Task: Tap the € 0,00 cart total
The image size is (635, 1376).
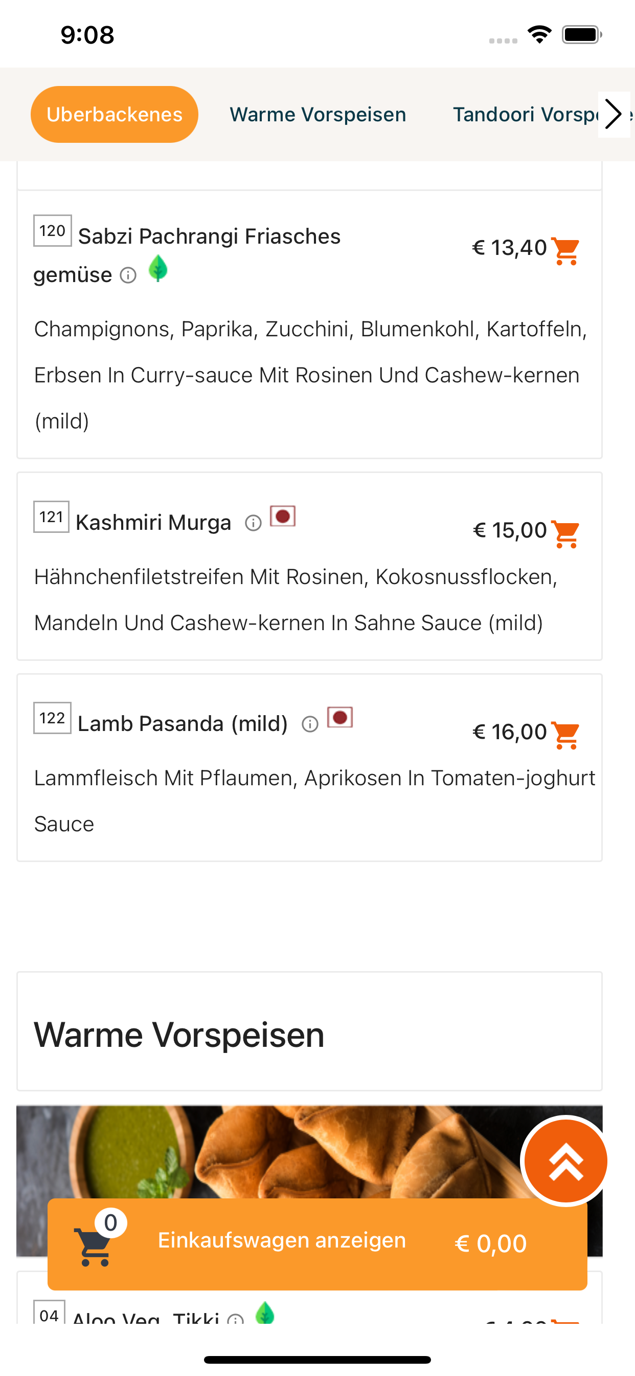Action: 490,1243
